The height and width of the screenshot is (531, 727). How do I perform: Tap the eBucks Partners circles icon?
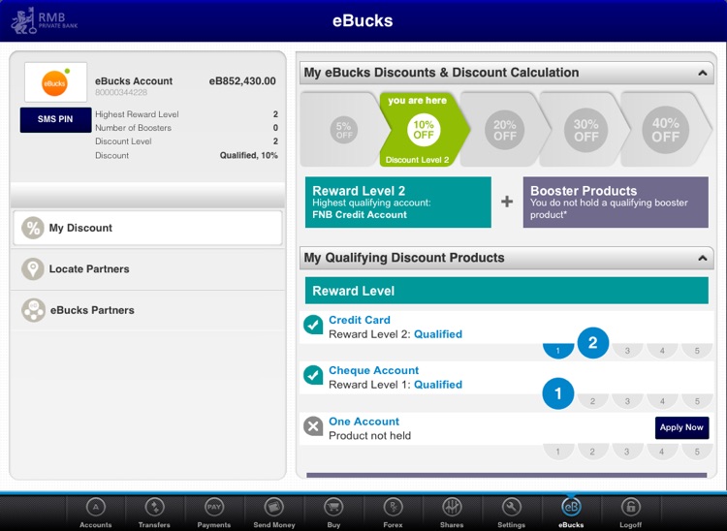[x=33, y=310]
